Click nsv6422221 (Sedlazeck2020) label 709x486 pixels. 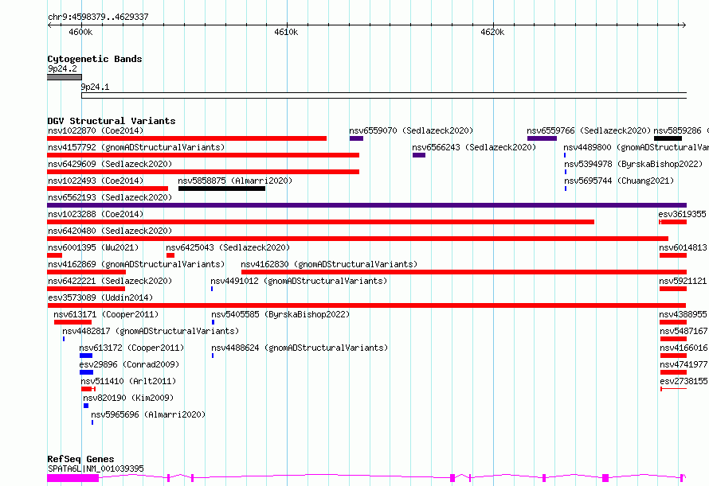pyautogui.click(x=110, y=281)
